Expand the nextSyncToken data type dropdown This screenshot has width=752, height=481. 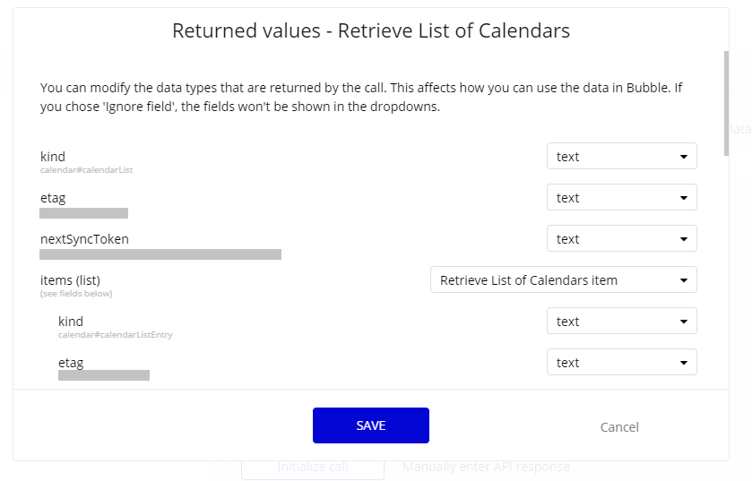tap(621, 239)
